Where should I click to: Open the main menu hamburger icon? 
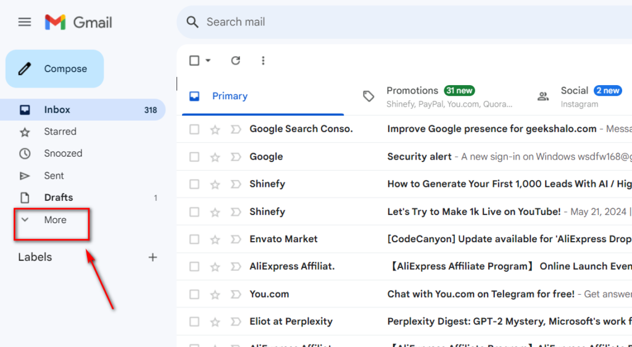click(x=25, y=22)
